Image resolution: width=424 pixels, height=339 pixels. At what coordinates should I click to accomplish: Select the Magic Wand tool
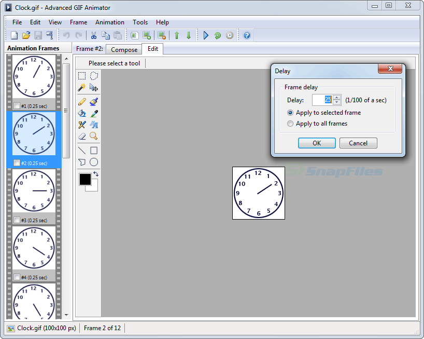click(82, 87)
